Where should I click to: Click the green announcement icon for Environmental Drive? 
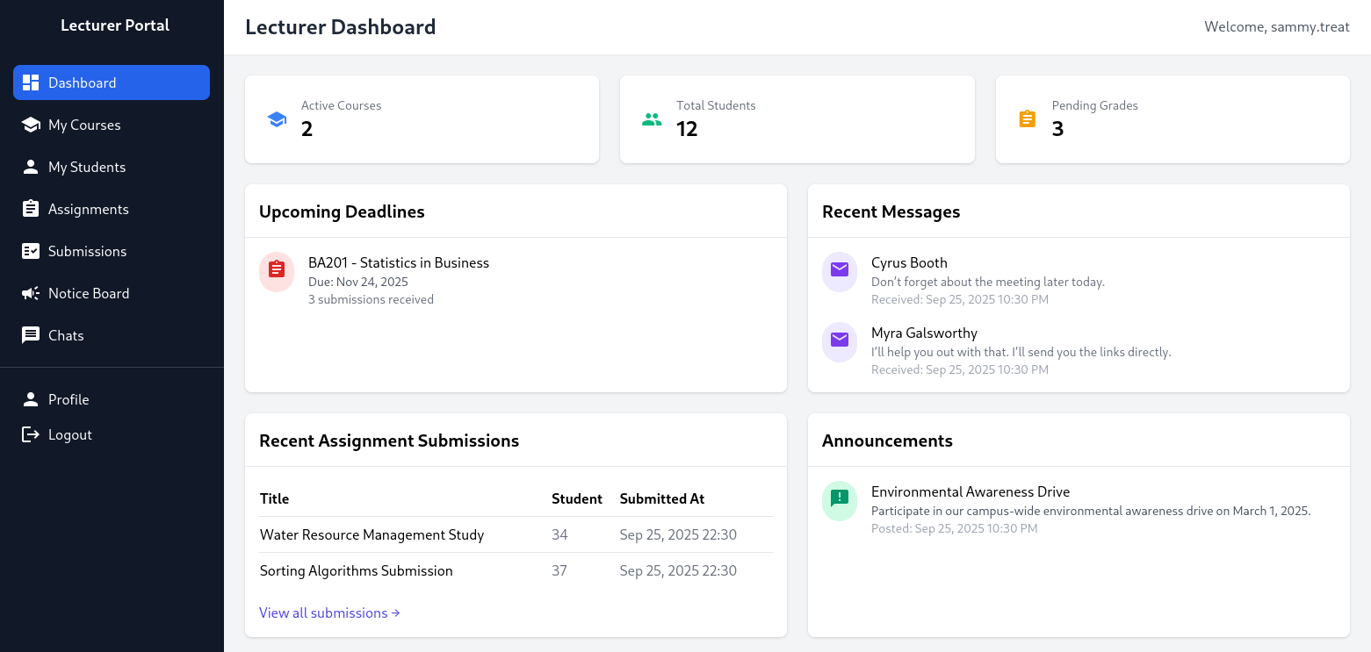click(x=840, y=500)
